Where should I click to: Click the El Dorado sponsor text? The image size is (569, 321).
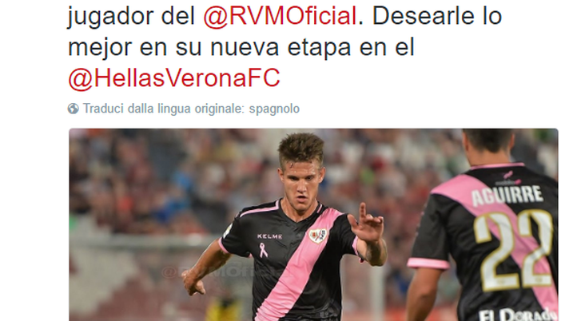tap(518, 314)
